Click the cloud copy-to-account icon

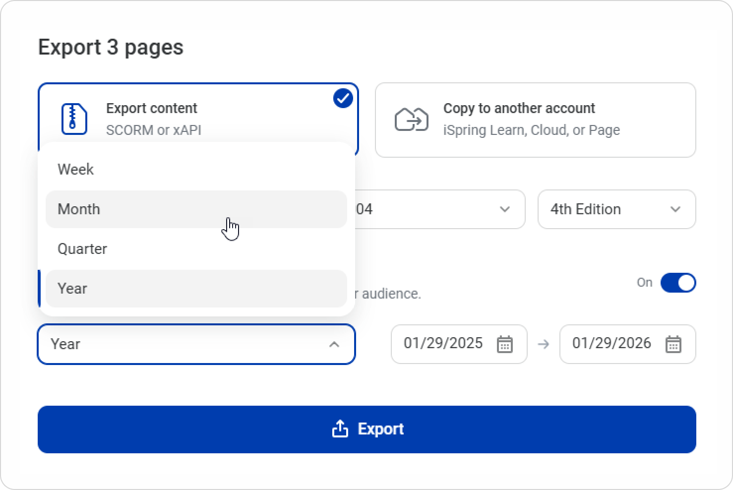click(x=411, y=120)
